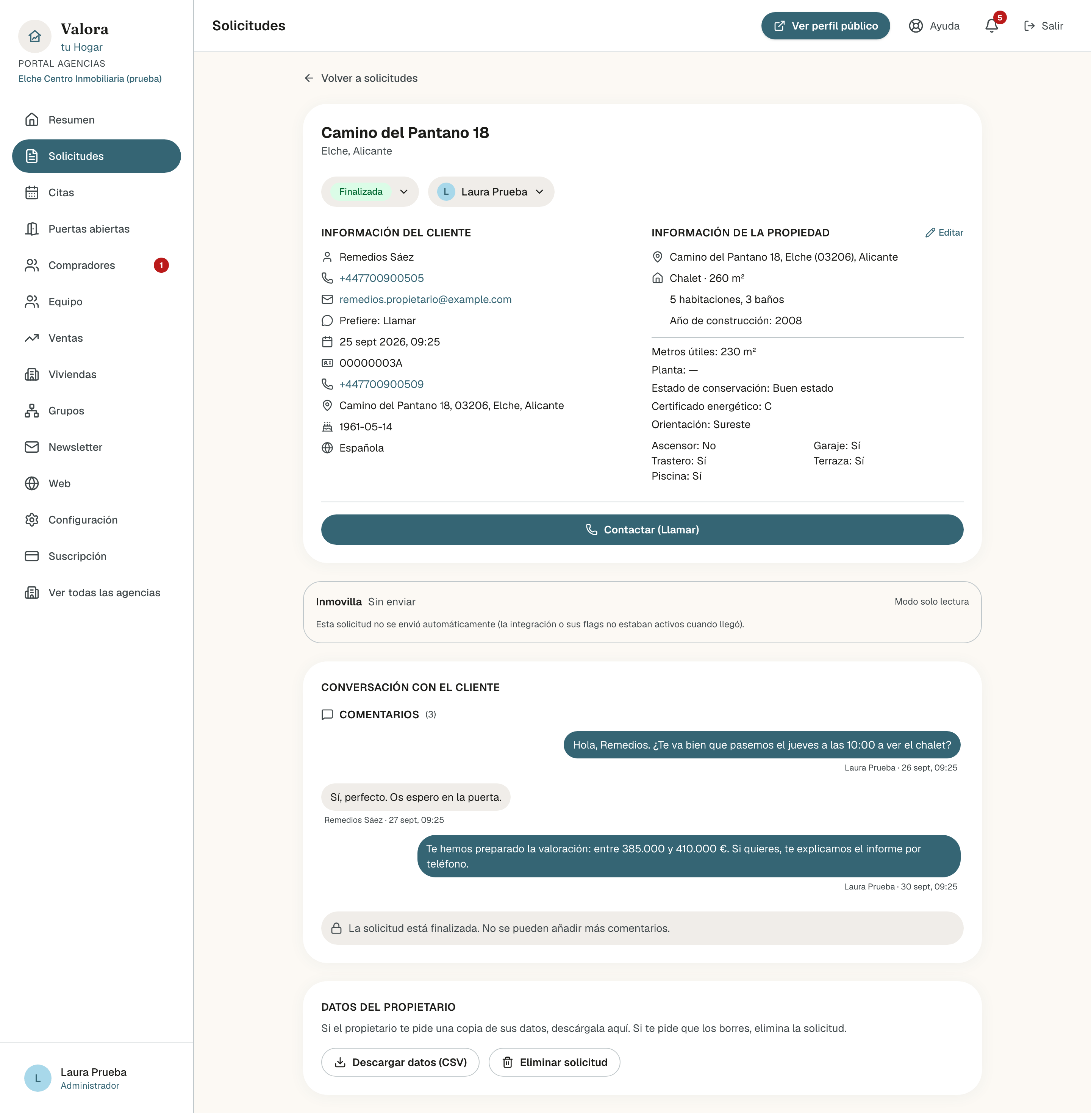
Task: Click the Valora home logo icon
Action: point(35,36)
